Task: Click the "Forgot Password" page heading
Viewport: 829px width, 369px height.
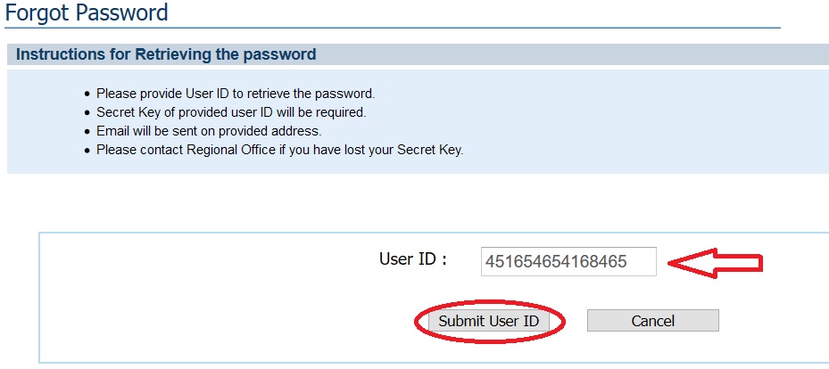Action: click(x=86, y=13)
